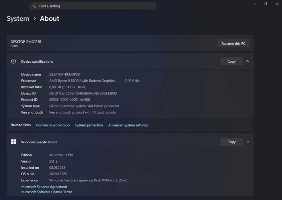Click the Windows logo icon beside Windows specifications
The width and height of the screenshot is (282, 200).
pyautogui.click(x=13, y=142)
